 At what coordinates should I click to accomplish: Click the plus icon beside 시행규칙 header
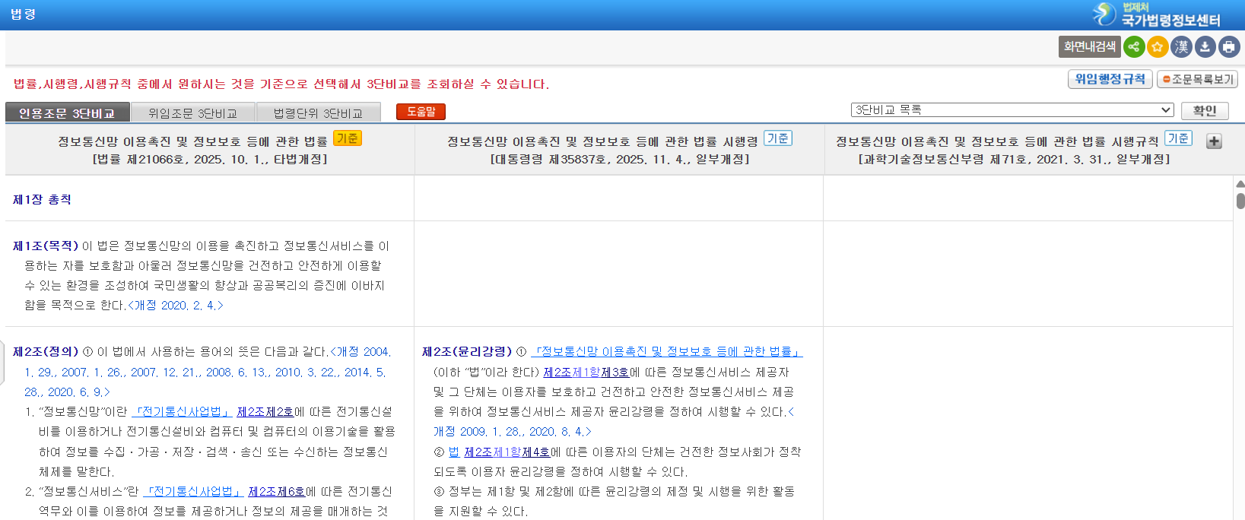pyautogui.click(x=1214, y=141)
